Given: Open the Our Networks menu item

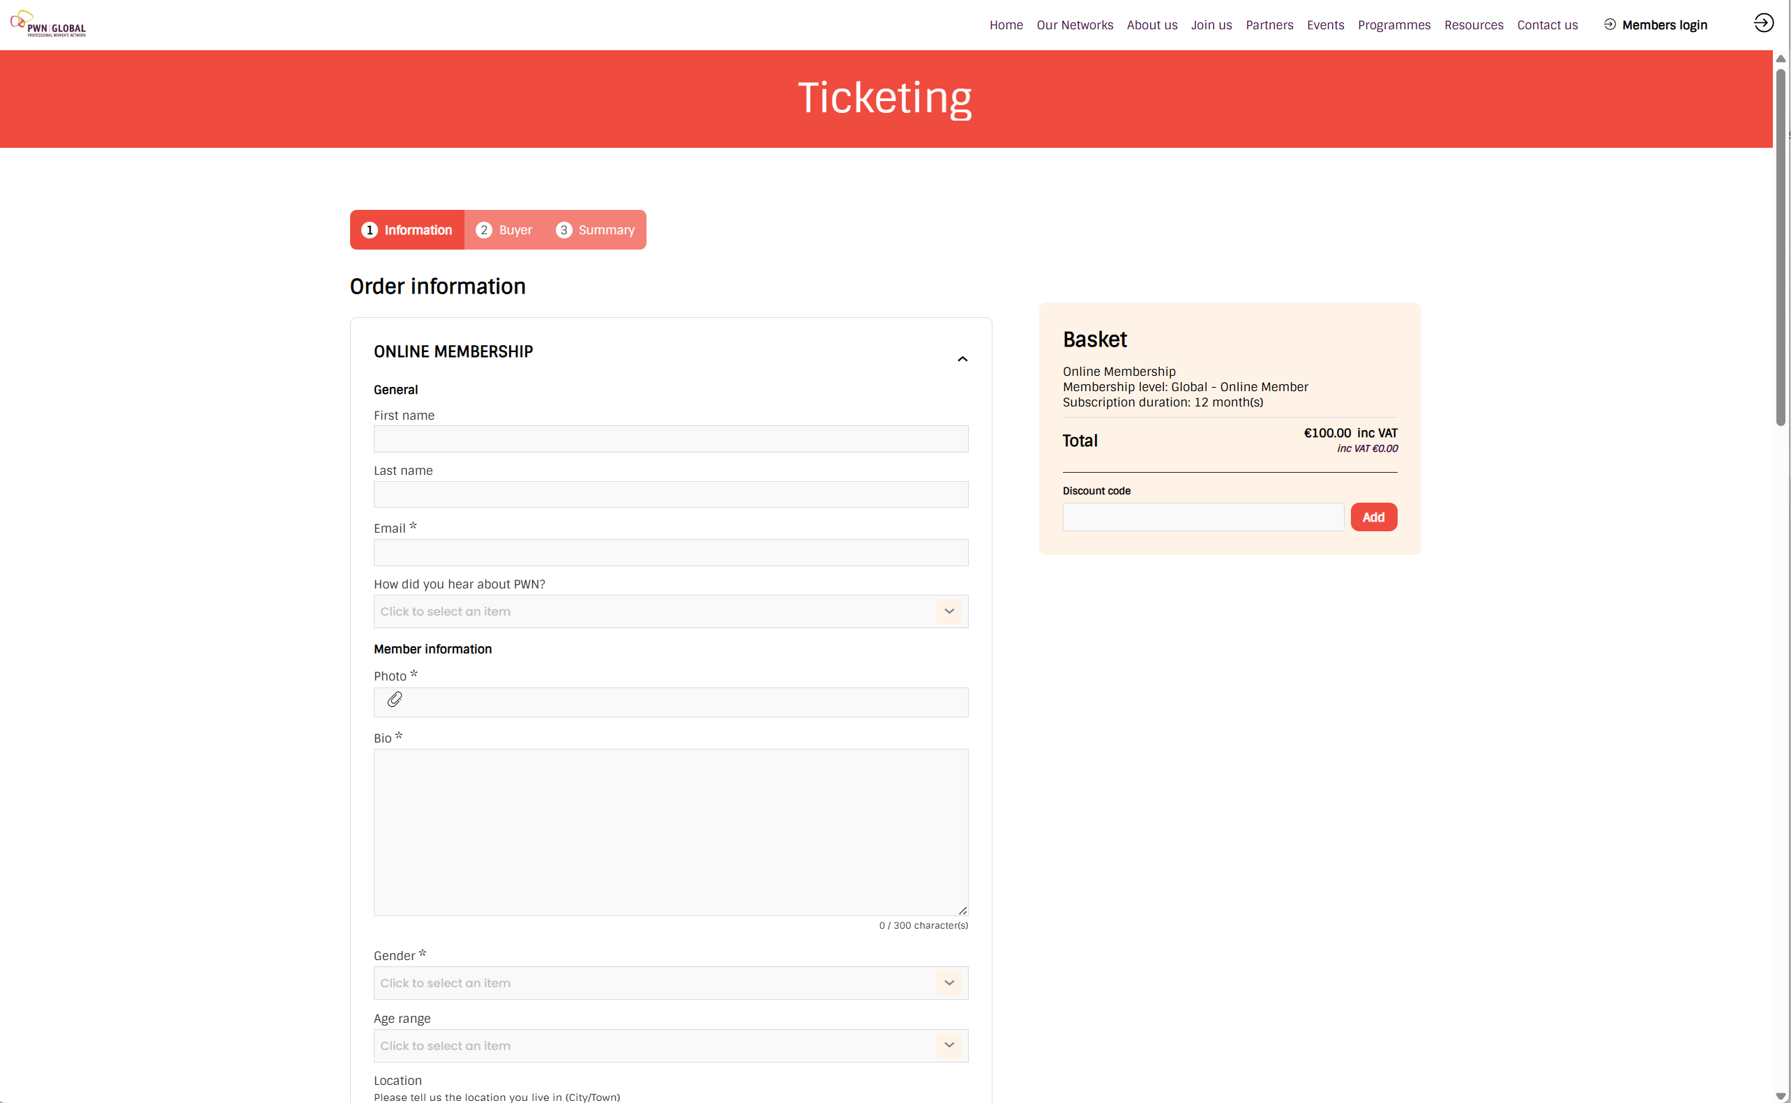Looking at the screenshot, I should click(x=1075, y=25).
